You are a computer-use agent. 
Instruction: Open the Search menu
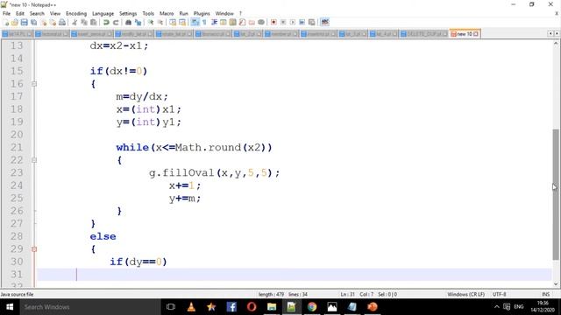(37, 14)
